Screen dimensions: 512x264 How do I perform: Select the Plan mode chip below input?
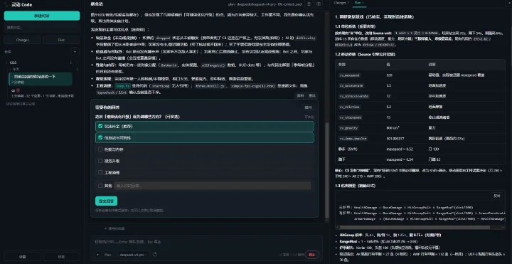(108, 255)
